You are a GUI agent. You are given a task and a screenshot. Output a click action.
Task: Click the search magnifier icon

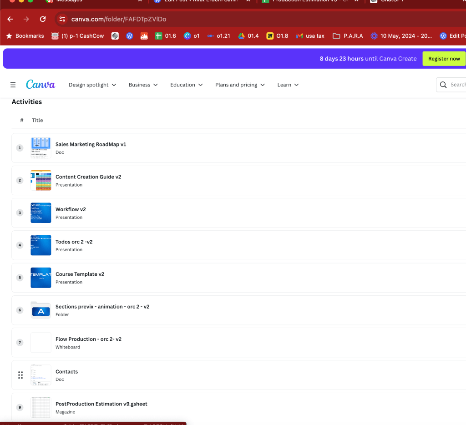[x=443, y=85]
